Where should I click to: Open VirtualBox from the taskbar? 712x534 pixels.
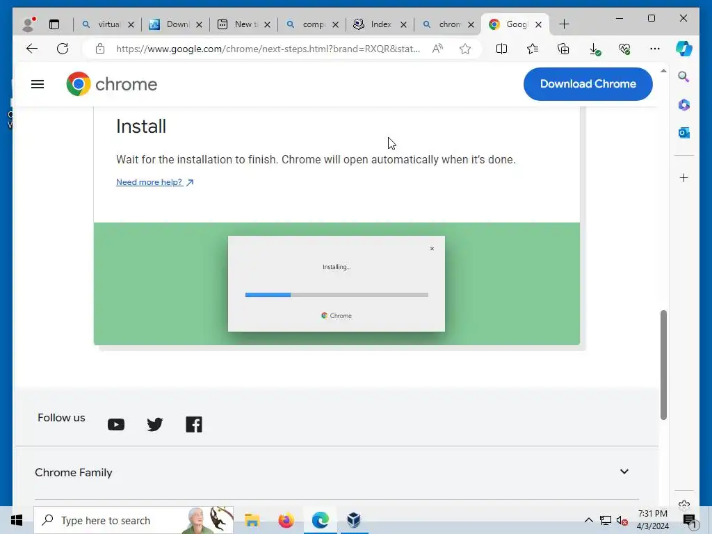click(x=354, y=520)
